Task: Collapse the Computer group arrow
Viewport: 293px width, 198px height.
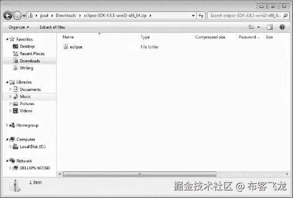Action: pos(7,139)
